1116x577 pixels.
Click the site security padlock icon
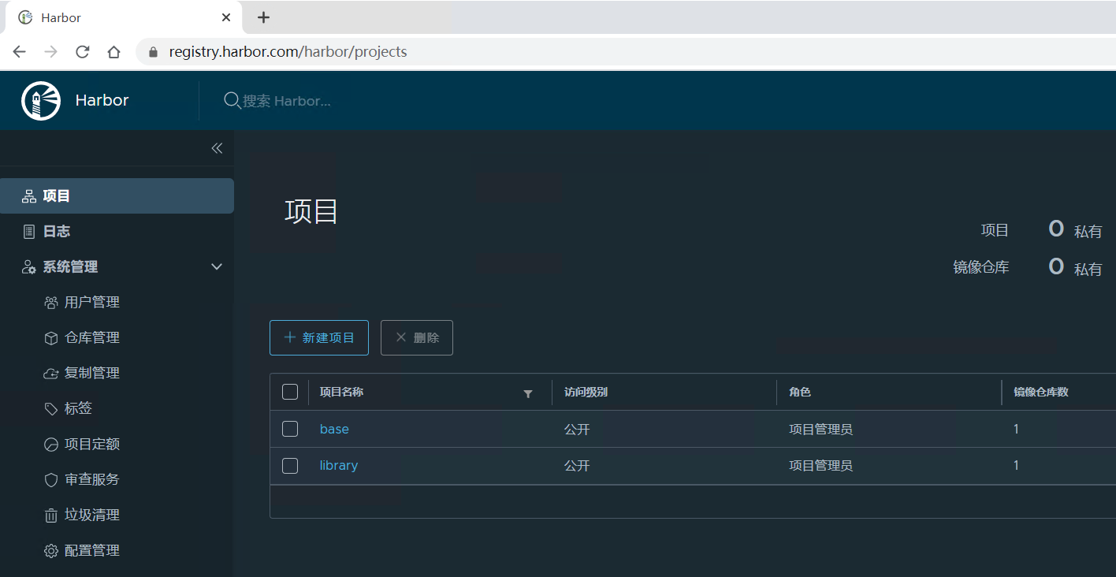pos(152,51)
